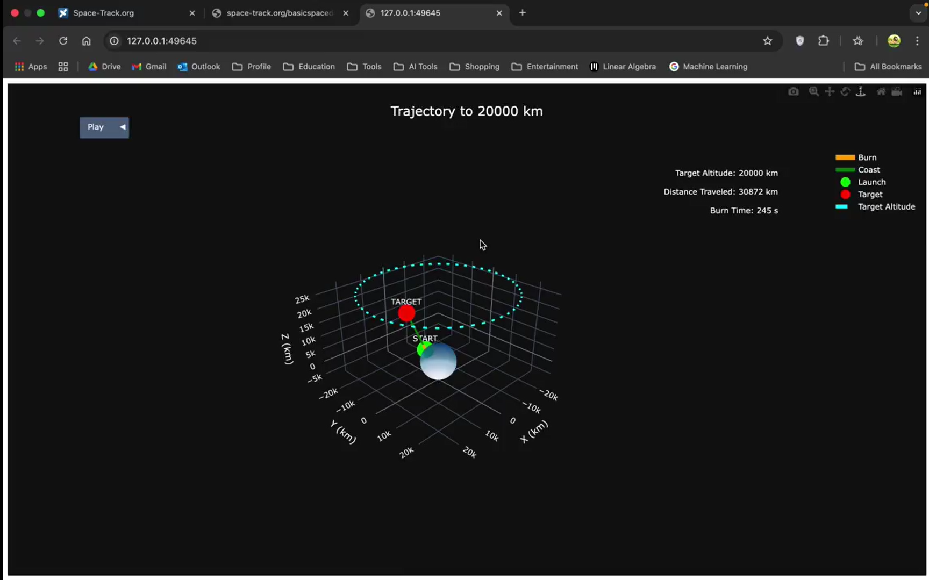The width and height of the screenshot is (929, 580).
Task: Click the red TARGET marker
Action: pos(406,313)
